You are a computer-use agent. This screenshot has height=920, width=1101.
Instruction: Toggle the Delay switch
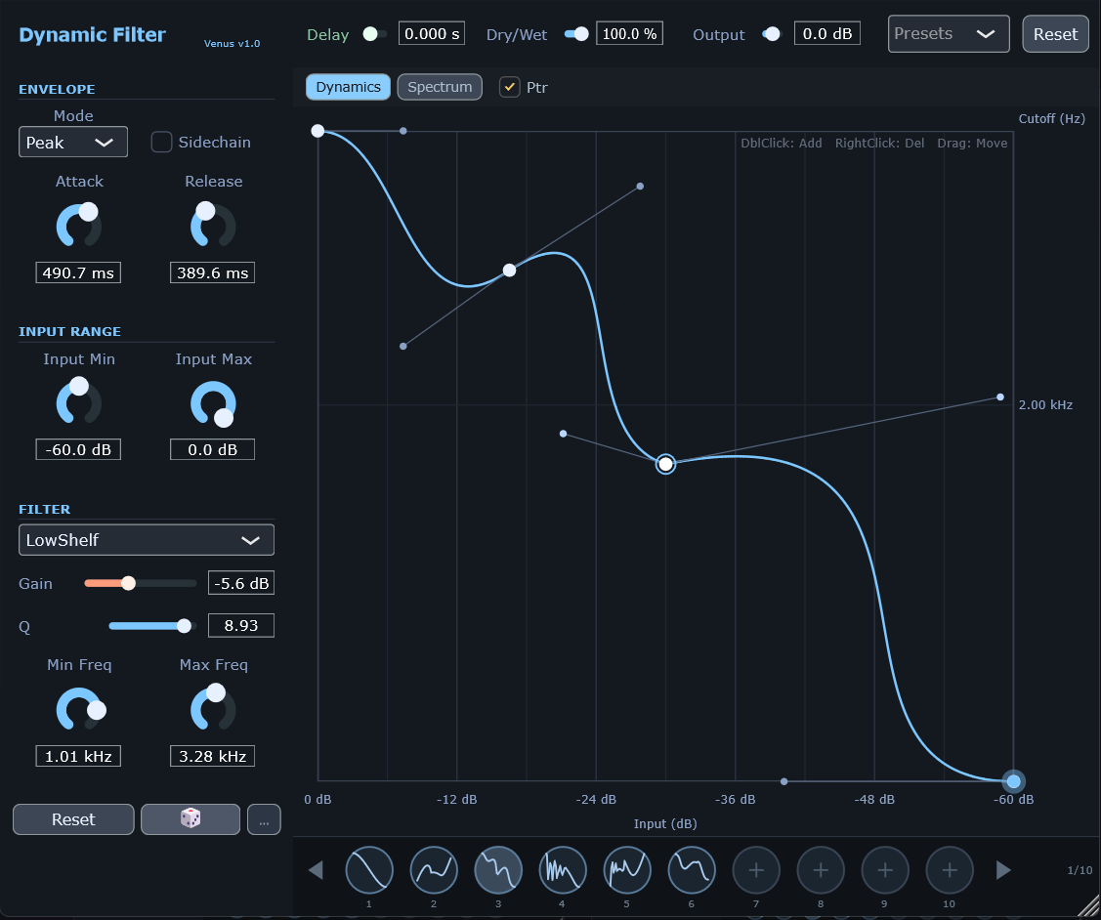coord(374,34)
